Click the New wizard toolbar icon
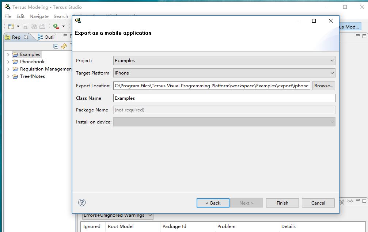Image resolution: width=368 pixels, height=232 pixels. tap(11, 26)
